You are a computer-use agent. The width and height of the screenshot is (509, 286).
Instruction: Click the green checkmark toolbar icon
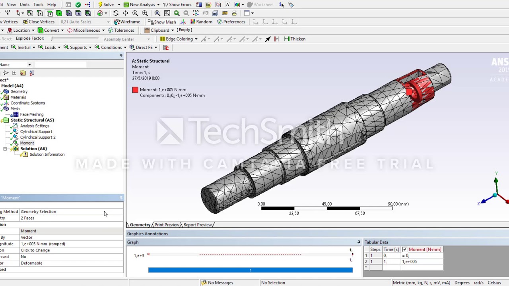tap(78, 4)
